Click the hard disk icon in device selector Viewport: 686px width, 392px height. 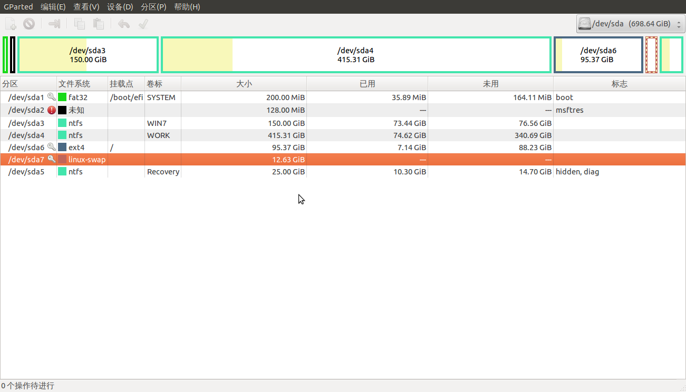[585, 24]
